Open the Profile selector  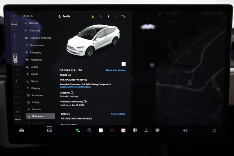(x=64, y=16)
